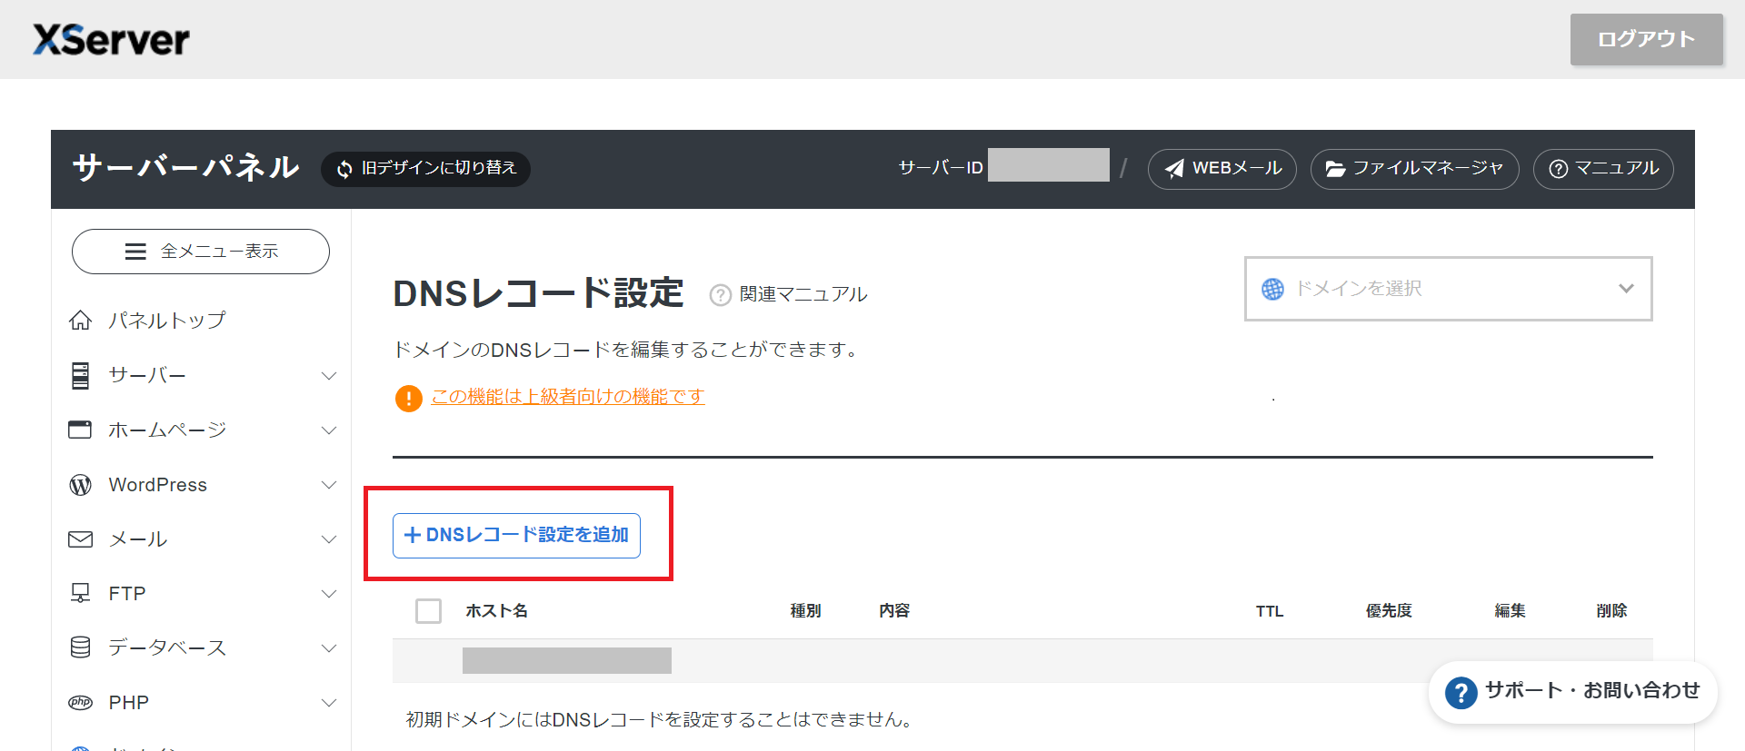Expand the WordPress chevron
Viewport: 1745px width, 751px height.
(x=329, y=485)
